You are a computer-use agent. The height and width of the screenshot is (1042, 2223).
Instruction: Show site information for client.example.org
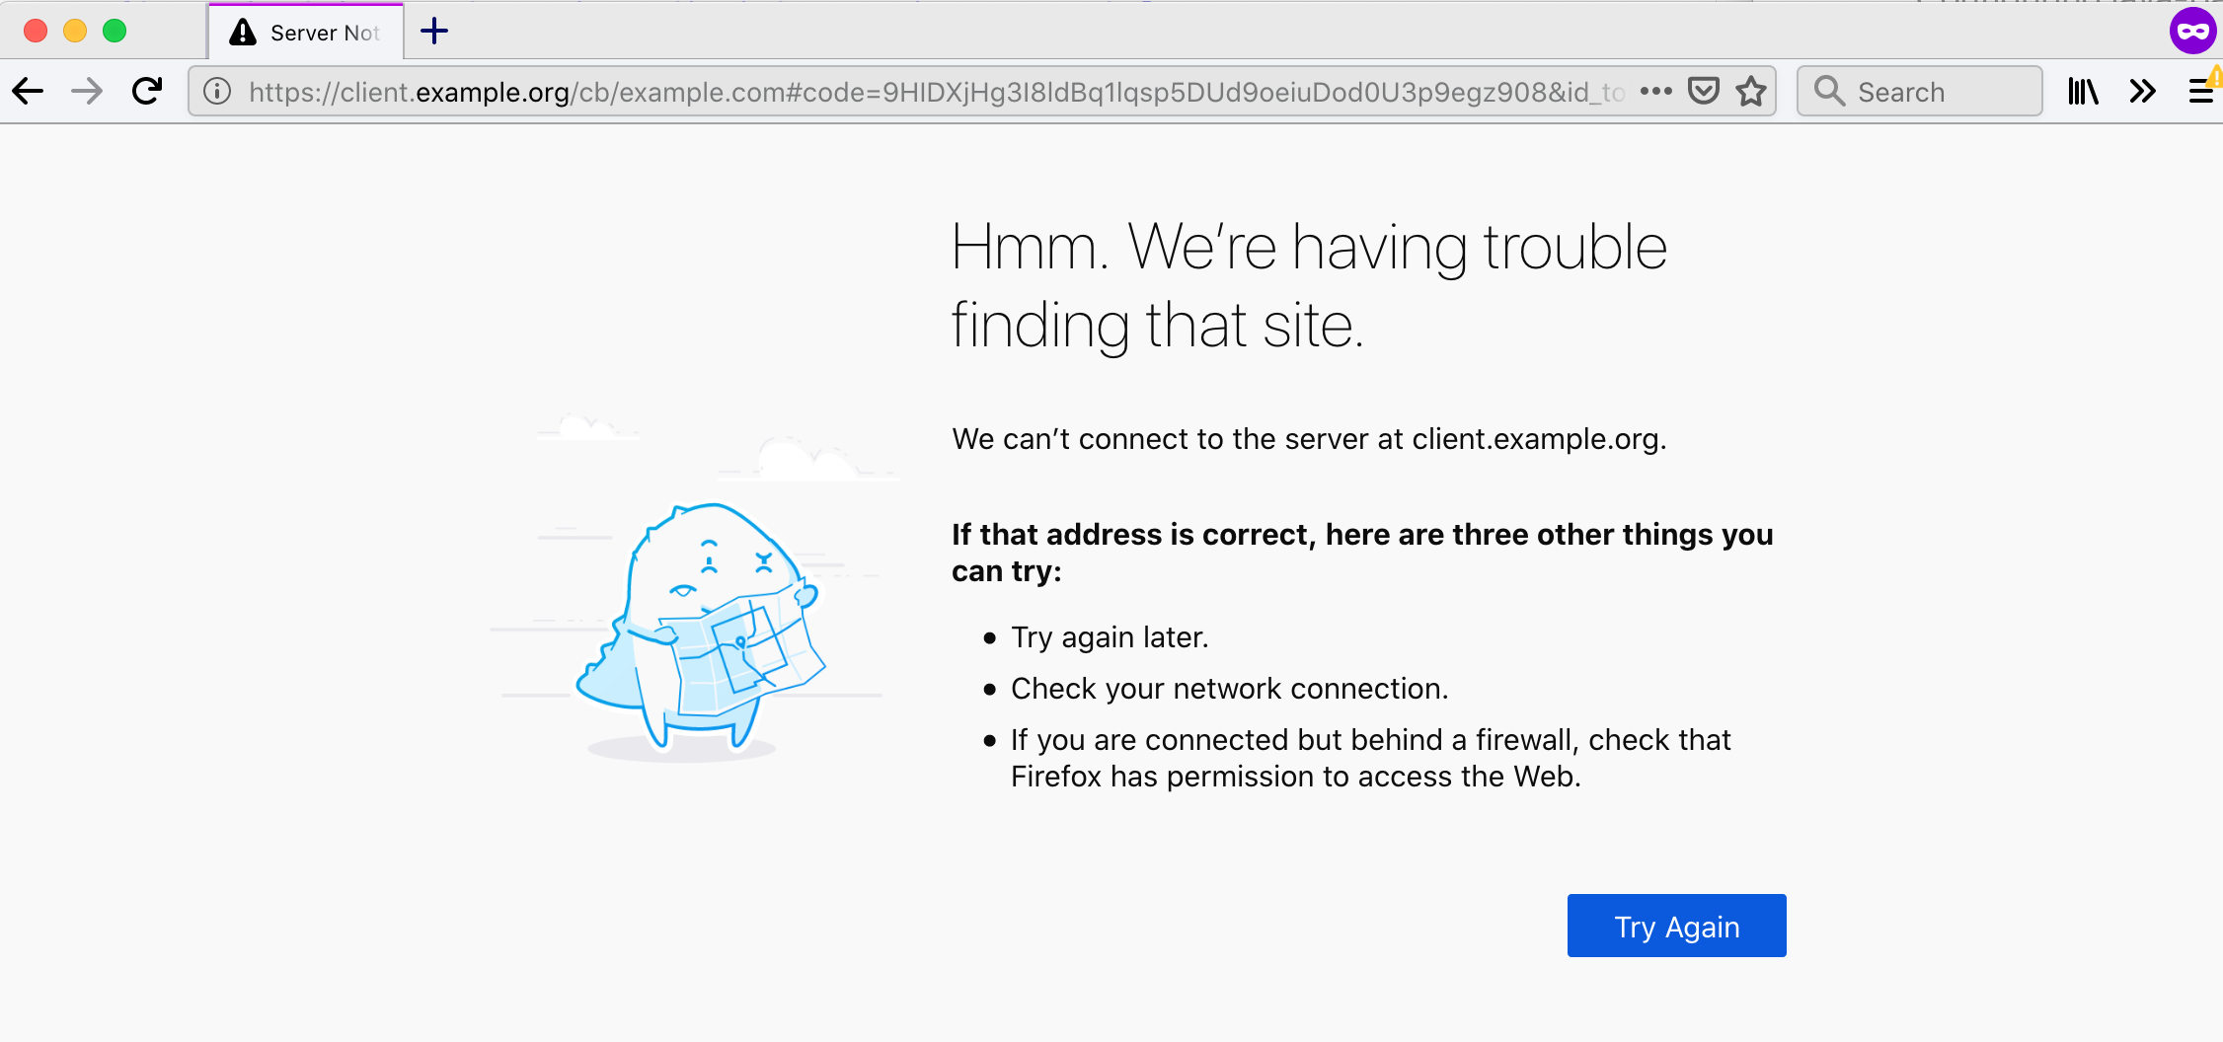click(x=217, y=92)
